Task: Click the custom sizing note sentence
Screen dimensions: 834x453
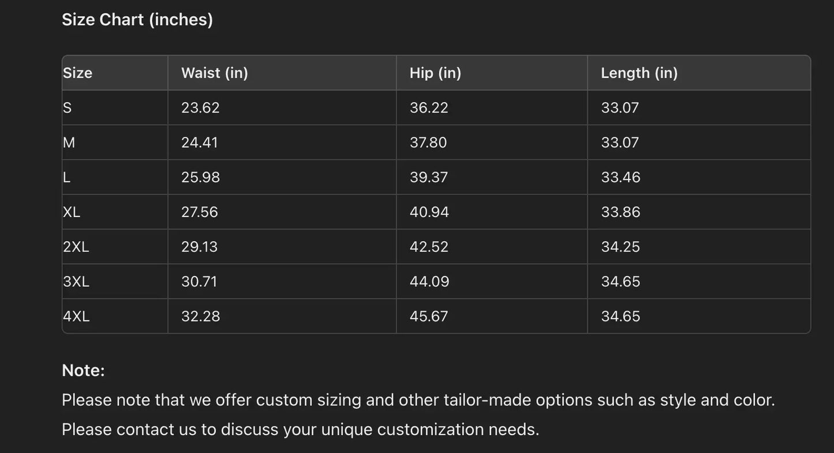Action: [x=418, y=400]
